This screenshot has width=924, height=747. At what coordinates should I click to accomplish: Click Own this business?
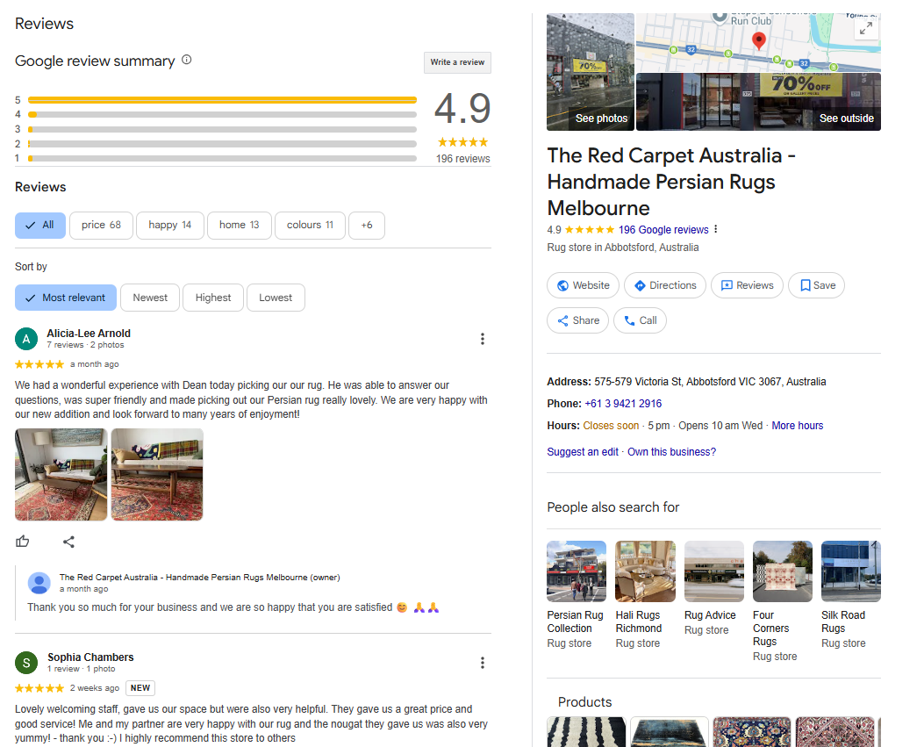672,452
